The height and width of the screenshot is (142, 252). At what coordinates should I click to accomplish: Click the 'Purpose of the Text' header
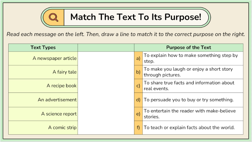188,48
